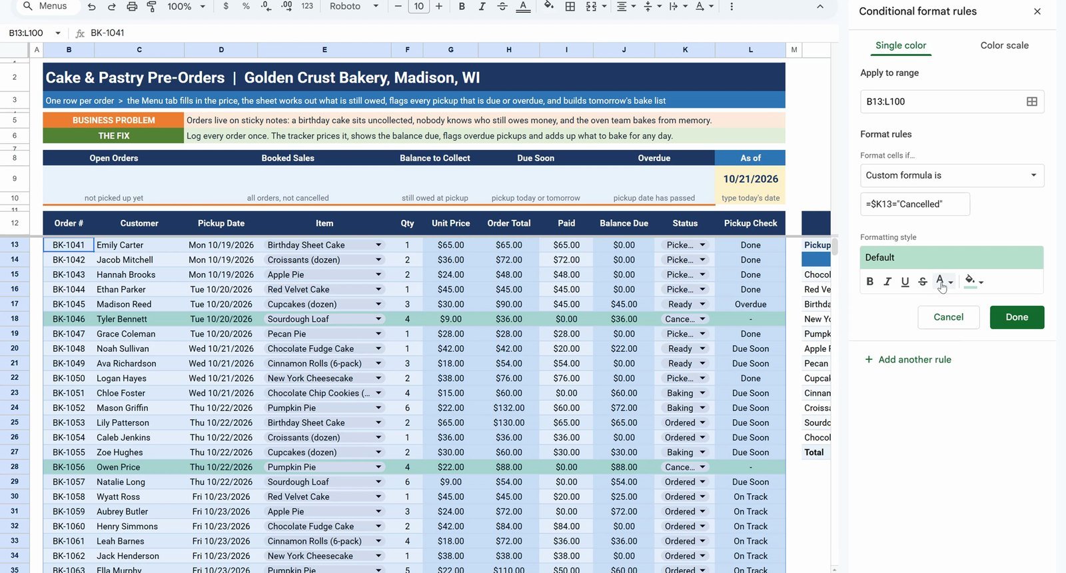
Task: Increase decimal places
Action: [x=286, y=7]
